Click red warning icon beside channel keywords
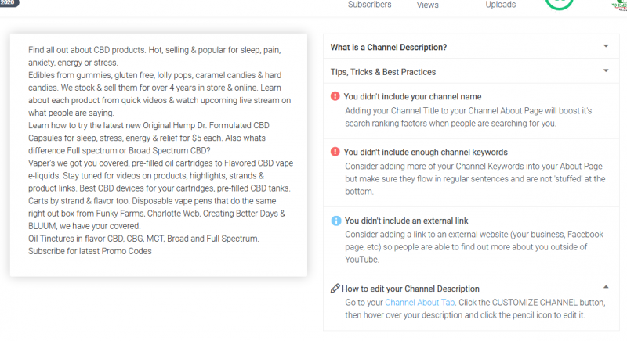Screen dimensions: 627x341 [335, 152]
